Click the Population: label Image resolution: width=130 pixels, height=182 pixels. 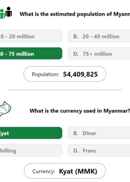click(45, 74)
